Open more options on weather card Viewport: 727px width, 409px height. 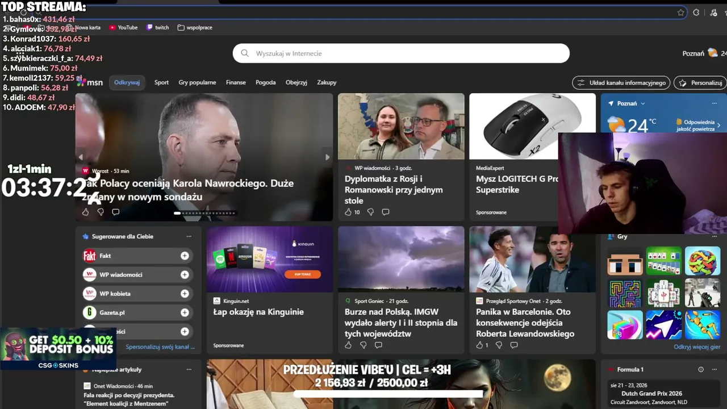[715, 103]
